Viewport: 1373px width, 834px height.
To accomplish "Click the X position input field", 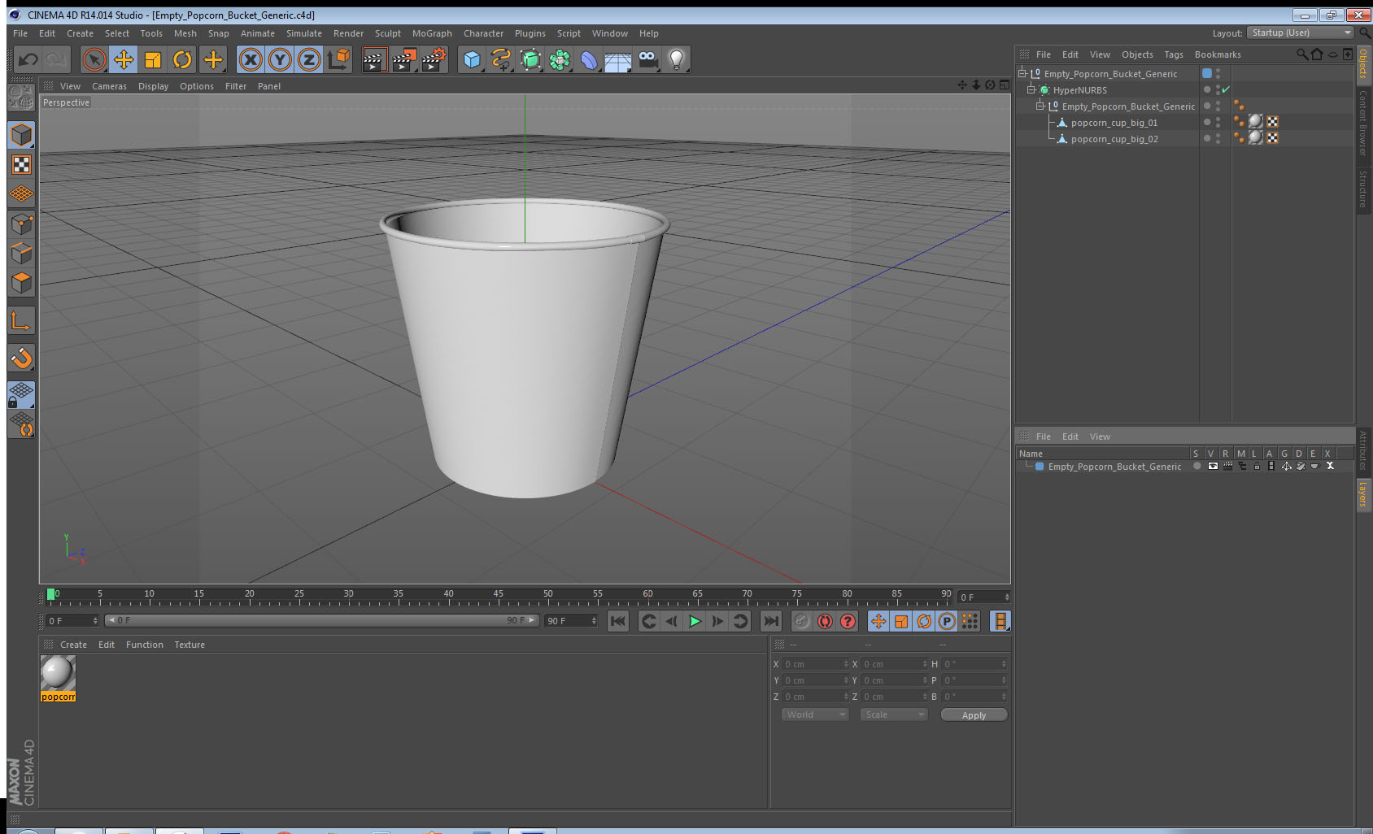I will [815, 664].
